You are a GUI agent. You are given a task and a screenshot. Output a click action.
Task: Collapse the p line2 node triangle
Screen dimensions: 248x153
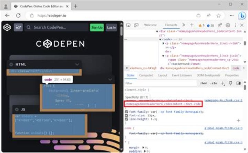tap(163, 56)
